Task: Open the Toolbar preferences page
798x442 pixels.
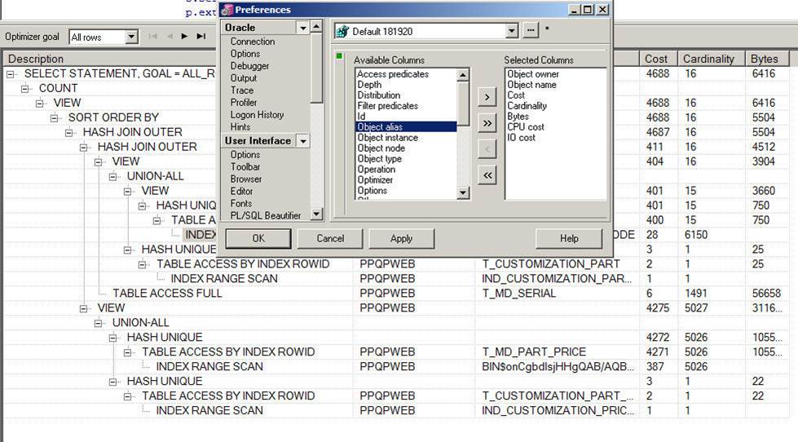Action: coord(245,166)
